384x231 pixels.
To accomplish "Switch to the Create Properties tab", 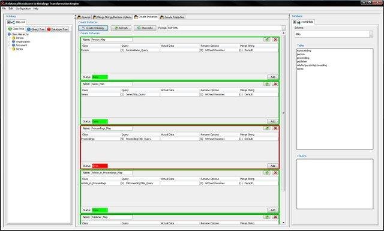I will pos(172,17).
